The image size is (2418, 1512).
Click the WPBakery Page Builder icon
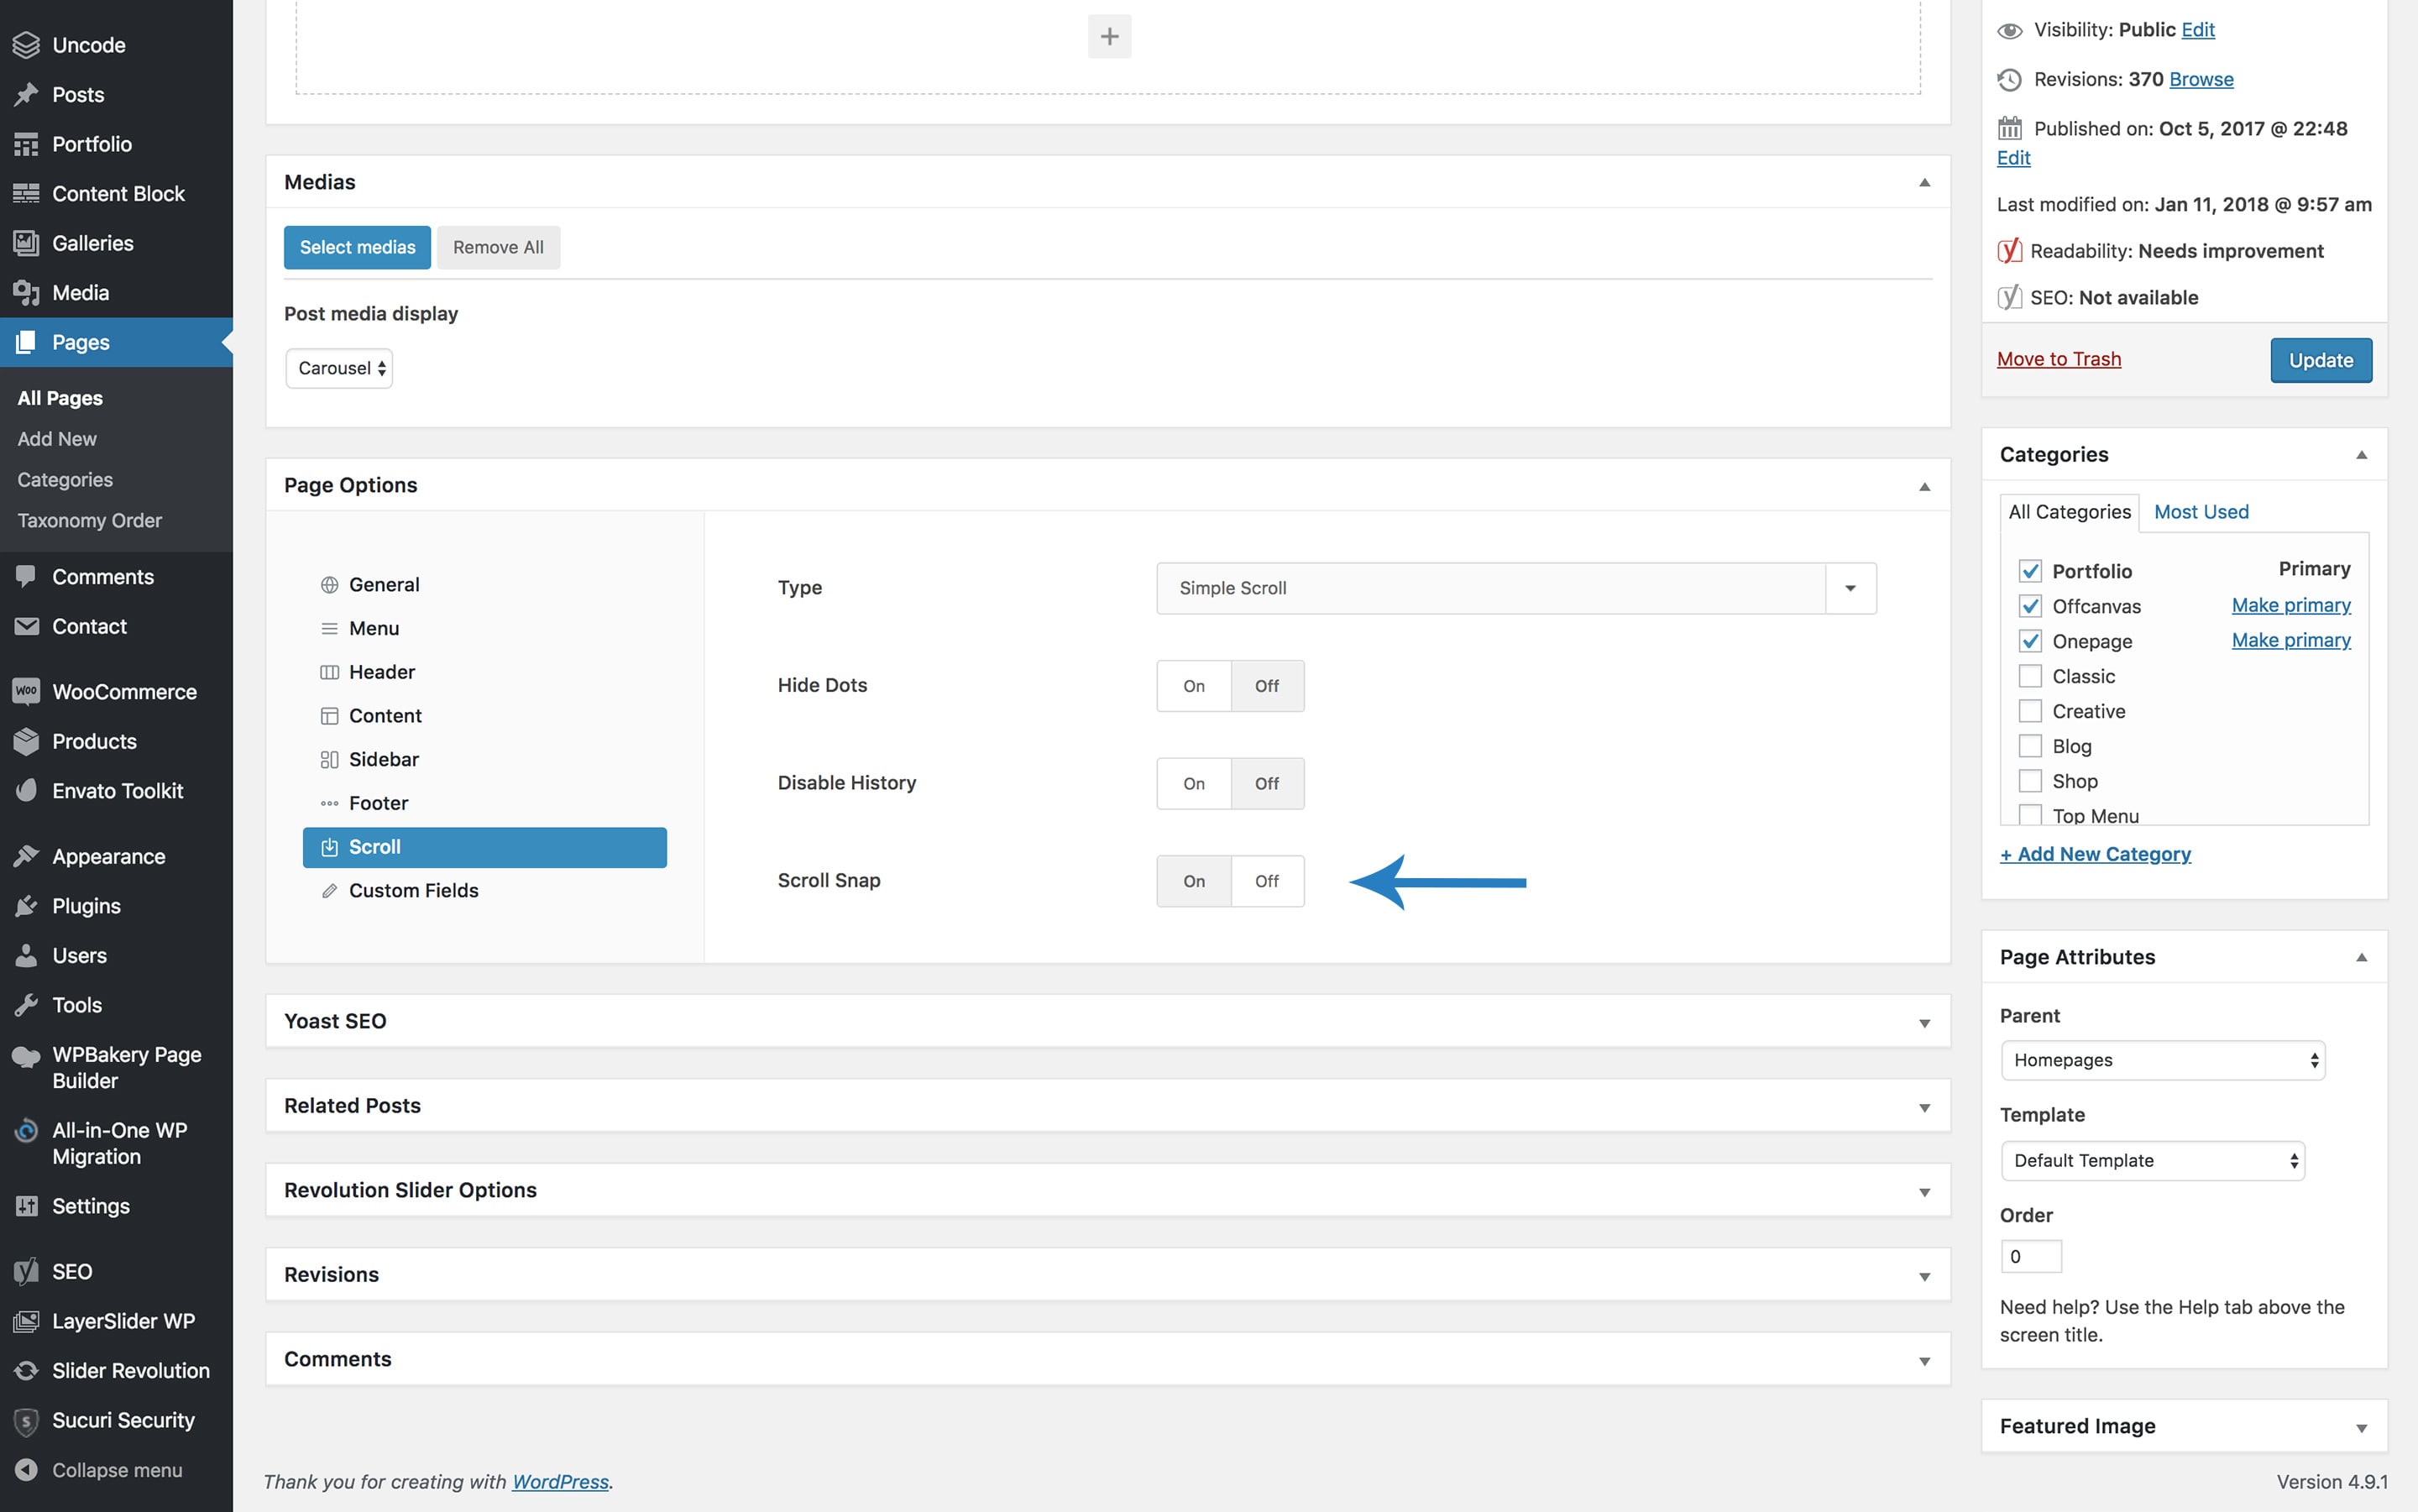(x=26, y=1056)
